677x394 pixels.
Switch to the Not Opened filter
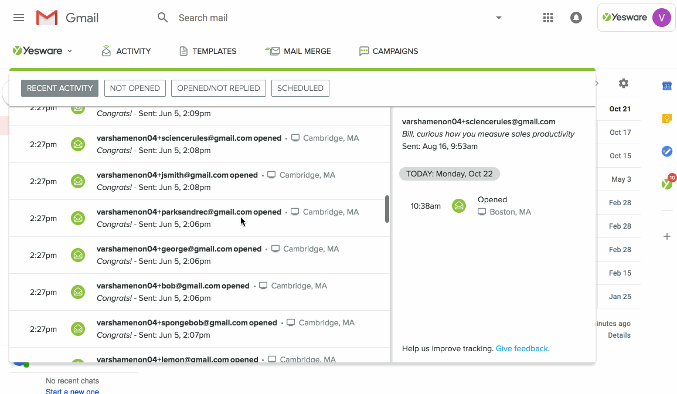tap(135, 88)
